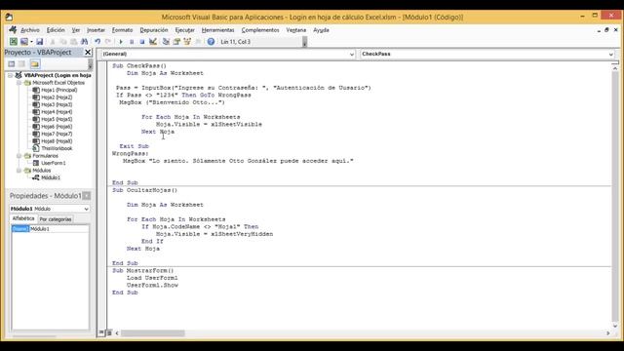
Task: Click the Insert UserForm toolbar icon
Action: click(23, 41)
